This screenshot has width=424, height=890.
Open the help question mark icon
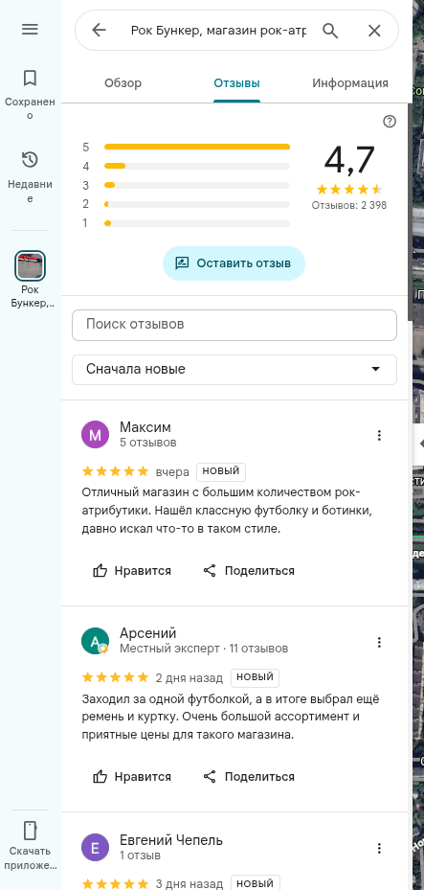[390, 121]
